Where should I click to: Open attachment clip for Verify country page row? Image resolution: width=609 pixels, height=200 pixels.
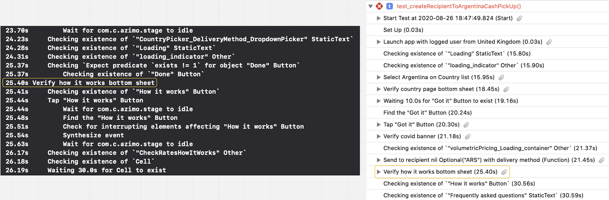[506, 90]
